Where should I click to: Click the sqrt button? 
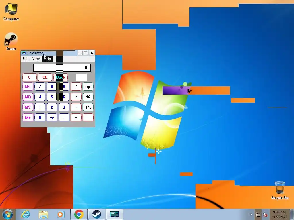point(88,87)
